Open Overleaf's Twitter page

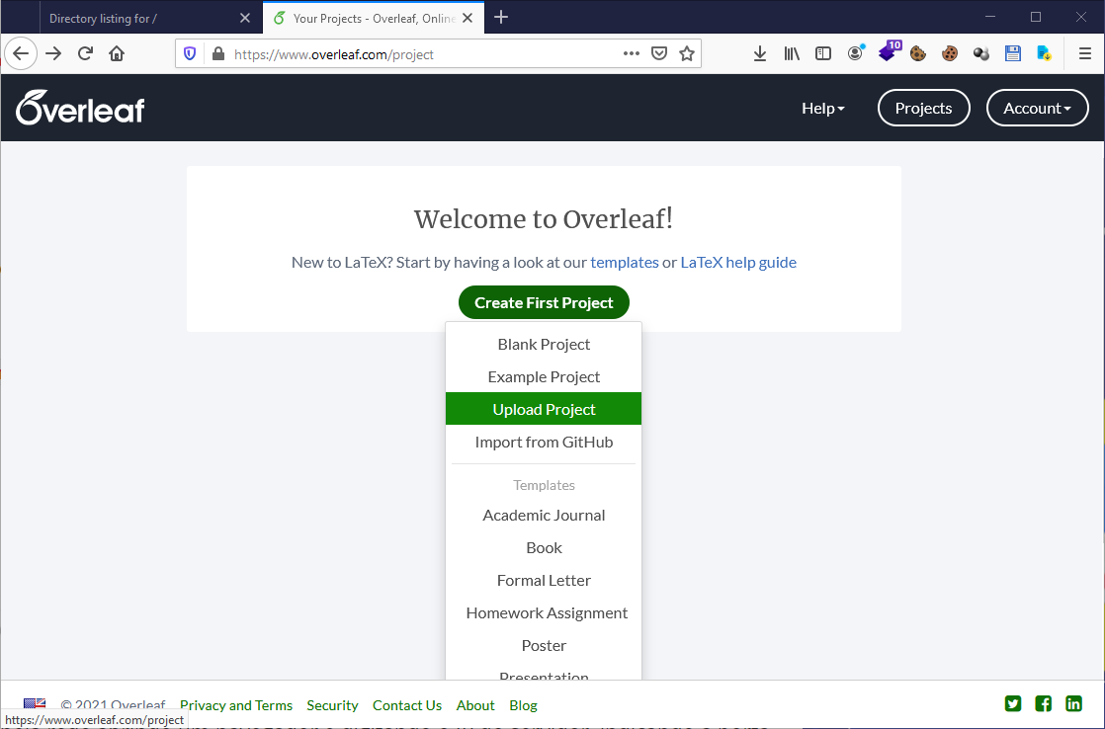point(1013,703)
